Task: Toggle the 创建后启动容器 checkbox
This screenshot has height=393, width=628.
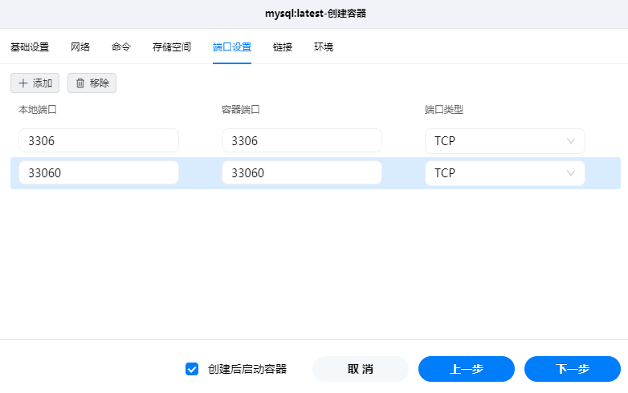Action: pos(192,369)
